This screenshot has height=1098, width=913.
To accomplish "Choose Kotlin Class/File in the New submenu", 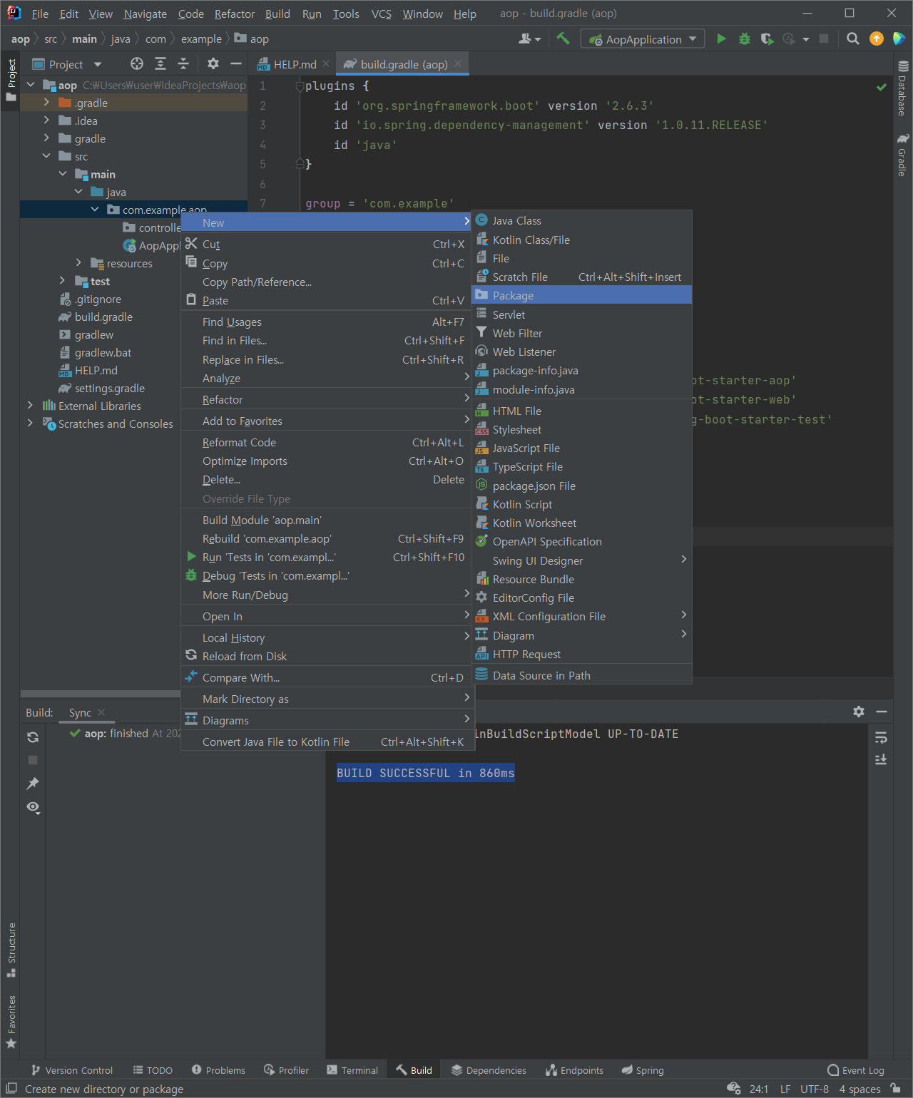I will click(x=581, y=240).
